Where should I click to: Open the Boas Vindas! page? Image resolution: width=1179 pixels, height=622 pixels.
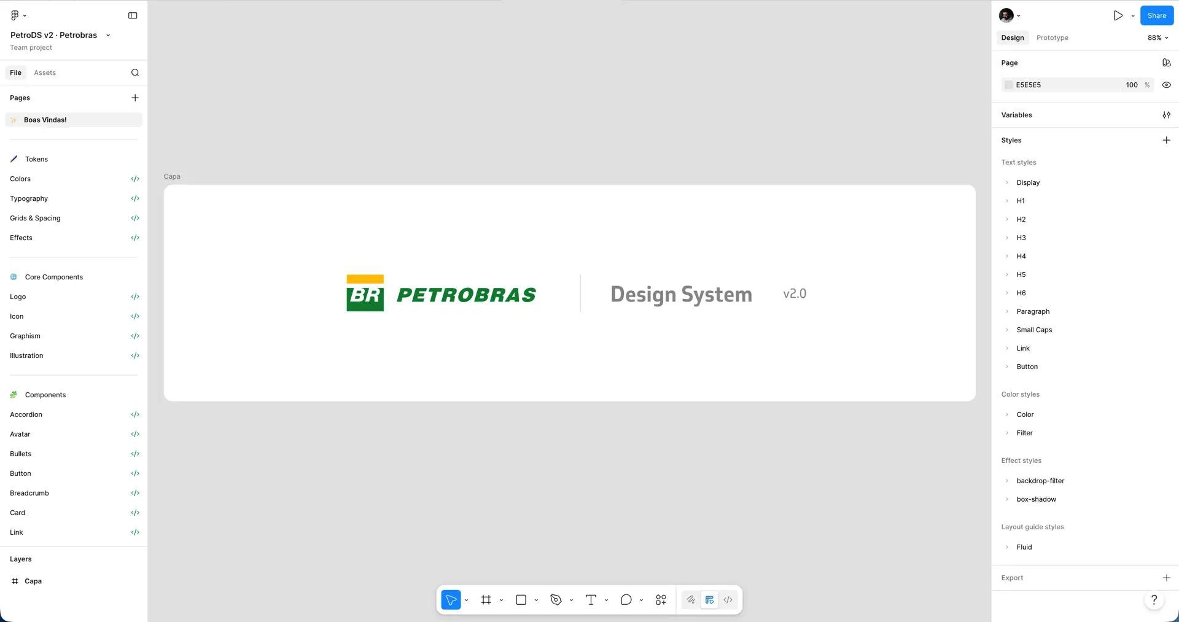74,120
